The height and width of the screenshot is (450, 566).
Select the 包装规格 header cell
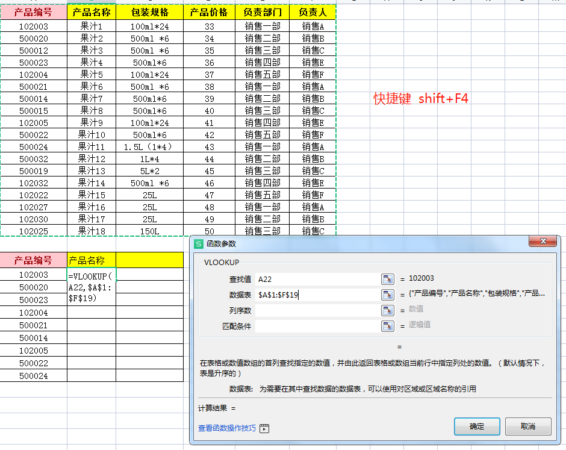point(149,12)
